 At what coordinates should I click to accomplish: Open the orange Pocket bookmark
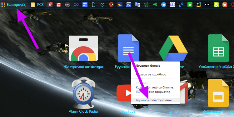coord(225,5)
